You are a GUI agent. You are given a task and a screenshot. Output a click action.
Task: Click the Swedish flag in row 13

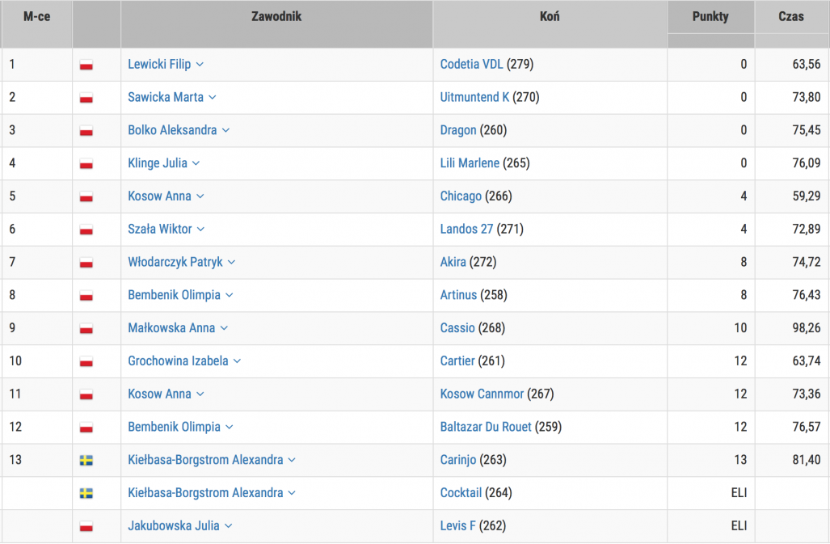tap(86, 461)
